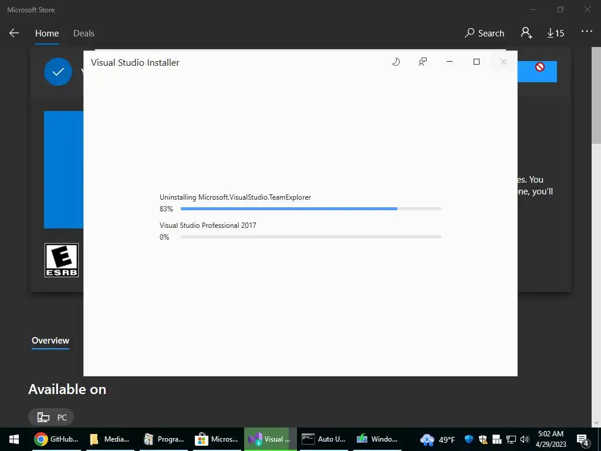Click the scroll down arrow of the Store scrollbar
This screenshot has width=601, height=451.
[x=596, y=423]
